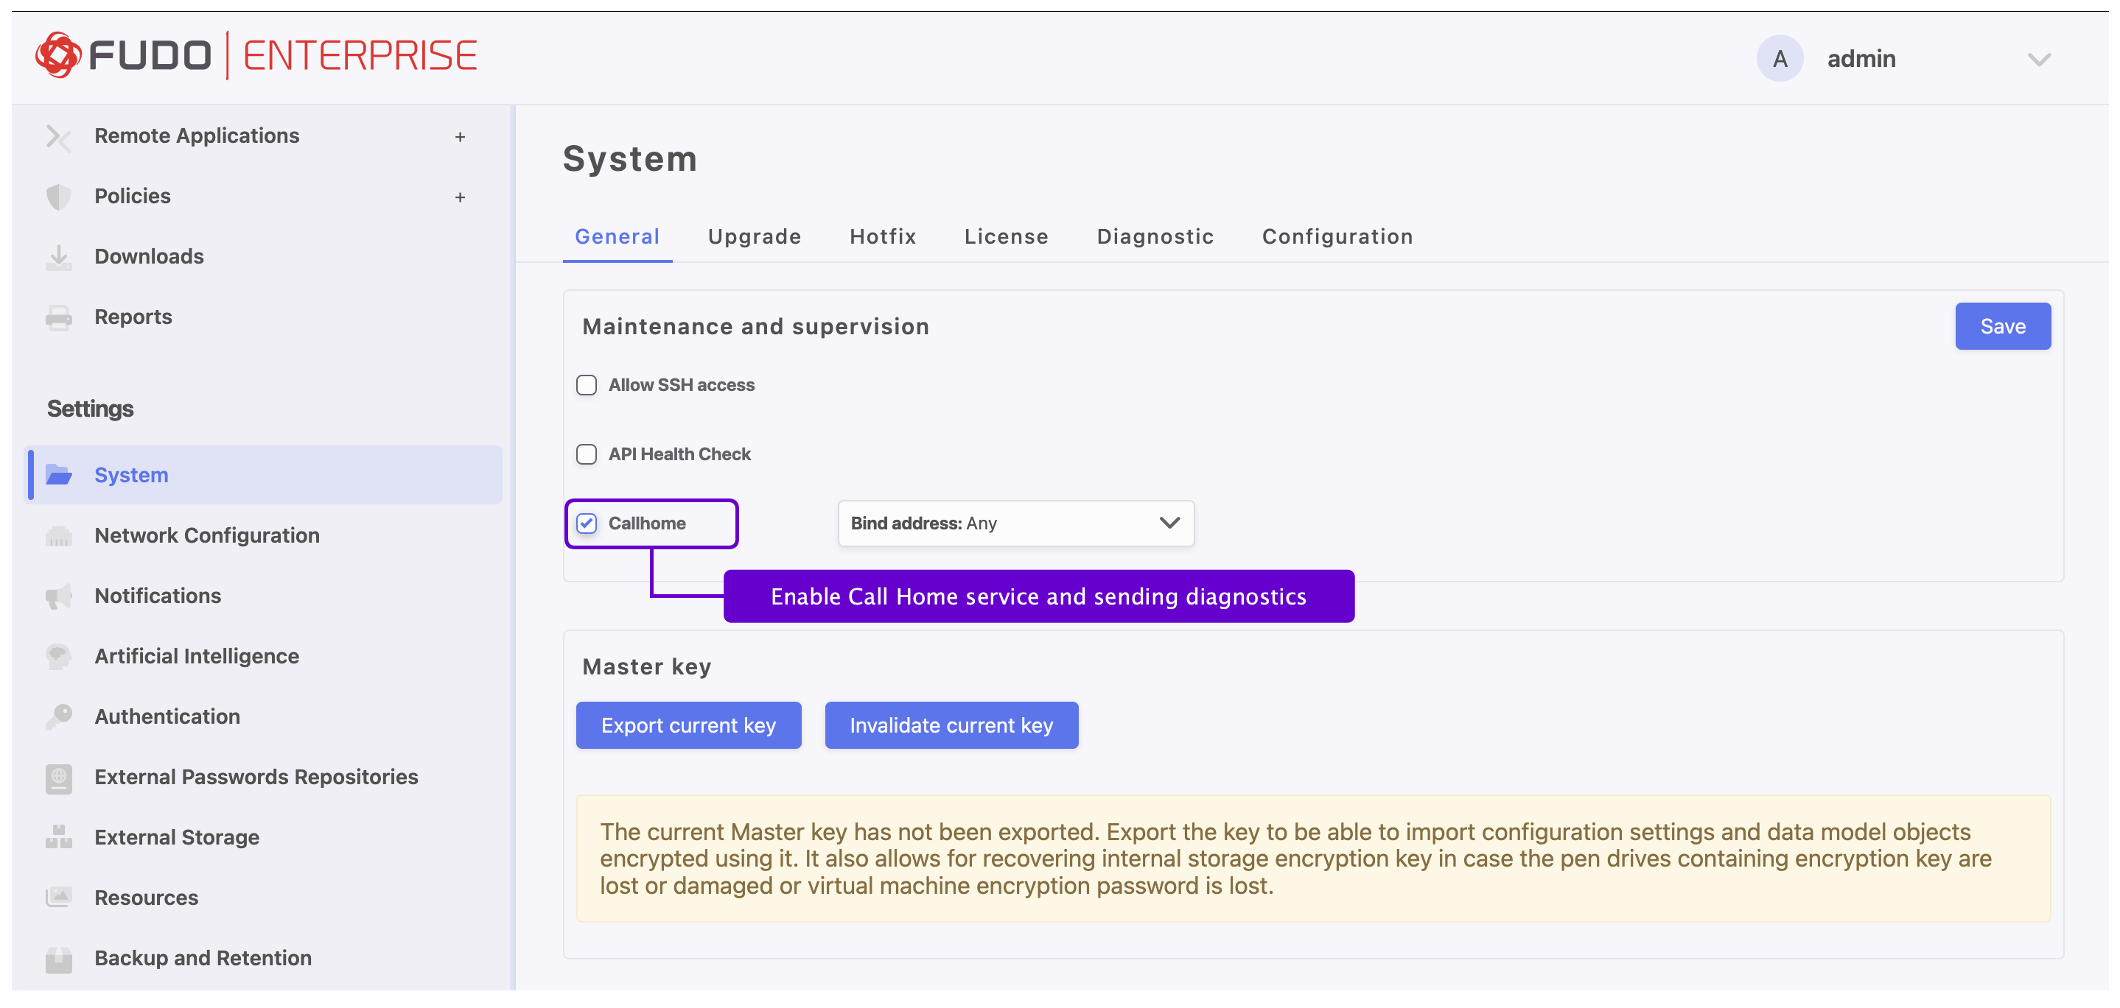Open Notifications settings
This screenshot has width=2120, height=1008.
pos(158,597)
